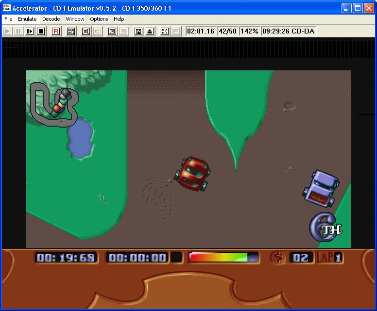Click the greyed video display icon
The height and width of the screenshot is (311, 377).
point(123,31)
